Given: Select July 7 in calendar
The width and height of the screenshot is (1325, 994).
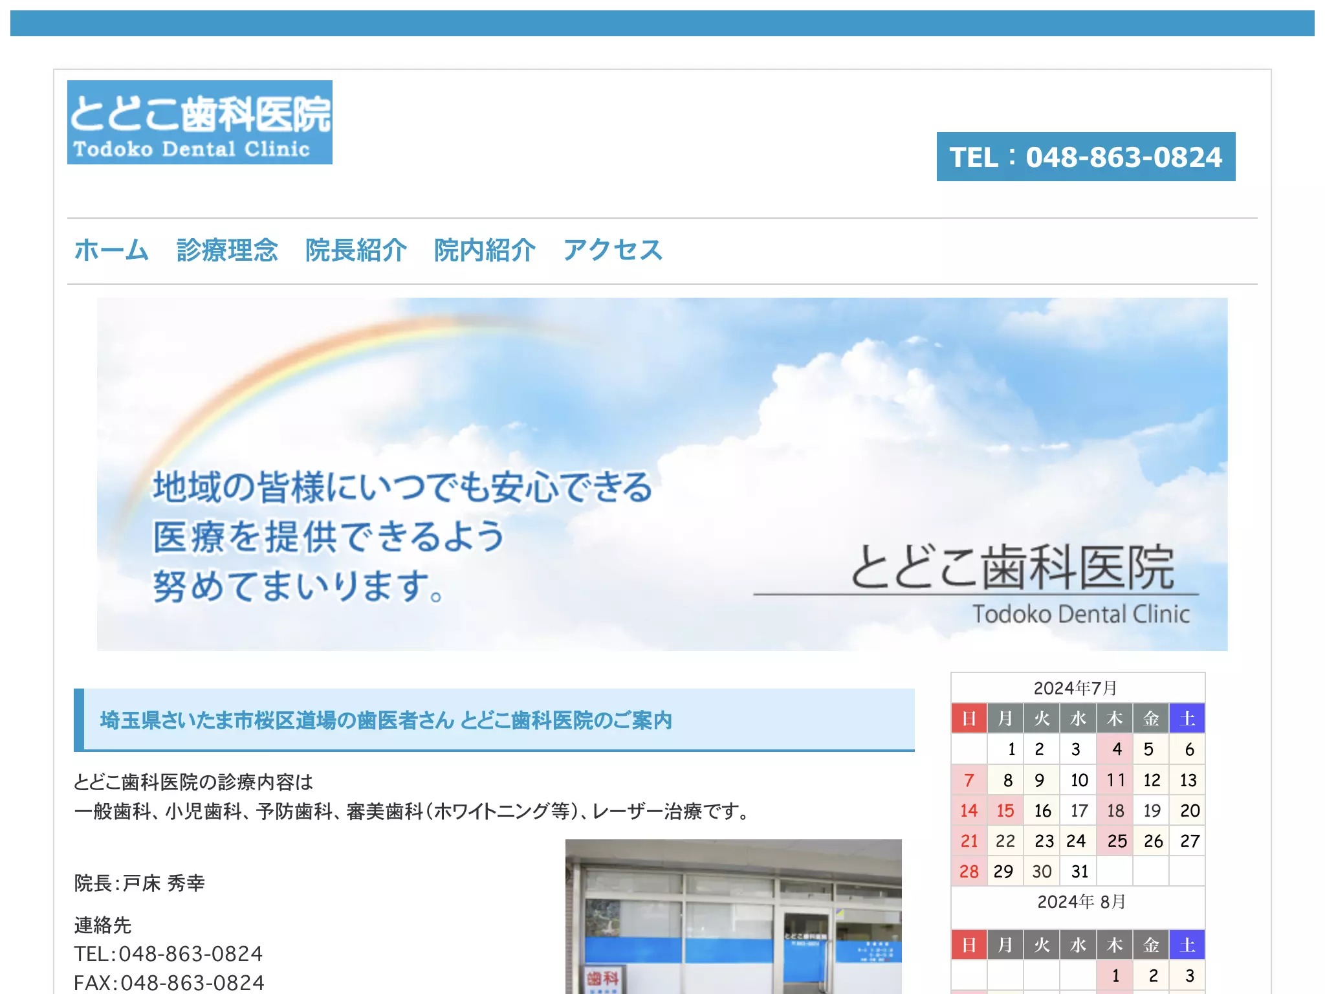Looking at the screenshot, I should click(x=969, y=780).
